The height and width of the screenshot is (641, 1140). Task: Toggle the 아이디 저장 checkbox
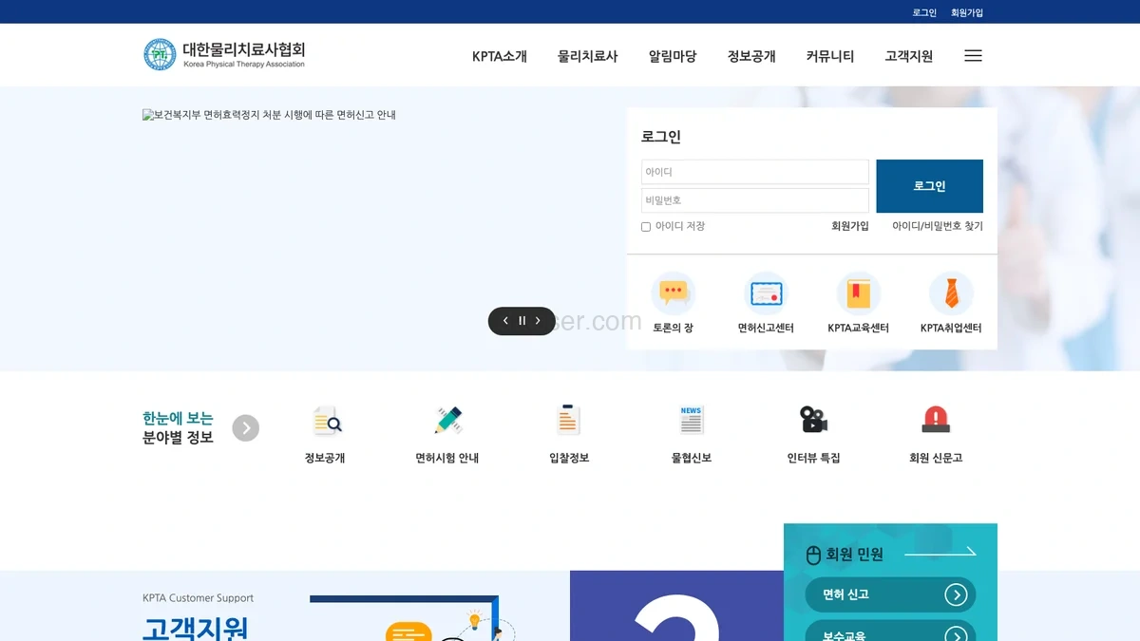pos(646,227)
